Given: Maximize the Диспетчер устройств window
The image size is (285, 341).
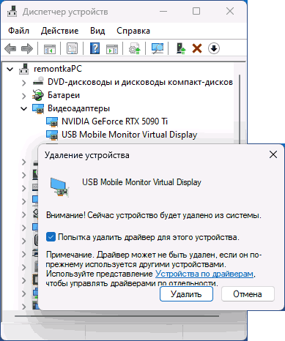Looking at the screenshot, I should [196, 11].
